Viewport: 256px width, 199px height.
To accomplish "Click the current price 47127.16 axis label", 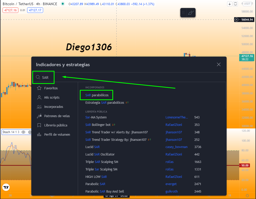I will click(x=247, y=58).
